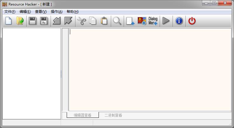The image size is (234, 128).
Task: Click the Save As floppy icon
Action: pos(44,21)
